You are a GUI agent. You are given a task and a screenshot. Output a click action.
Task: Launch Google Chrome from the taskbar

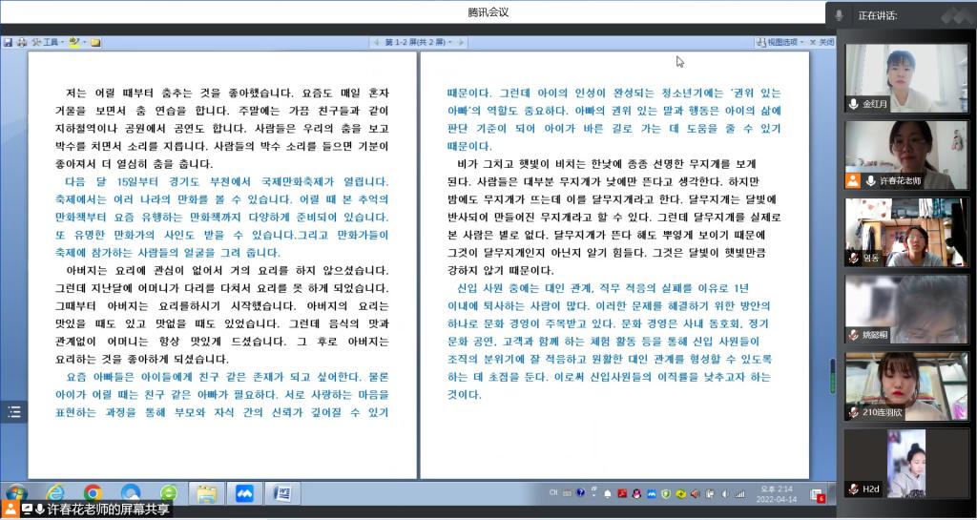(x=93, y=493)
